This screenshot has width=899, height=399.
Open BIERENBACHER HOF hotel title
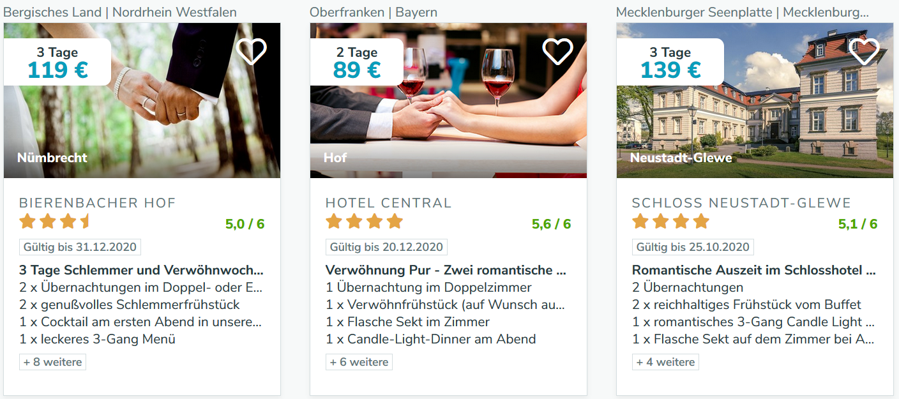pyautogui.click(x=97, y=203)
